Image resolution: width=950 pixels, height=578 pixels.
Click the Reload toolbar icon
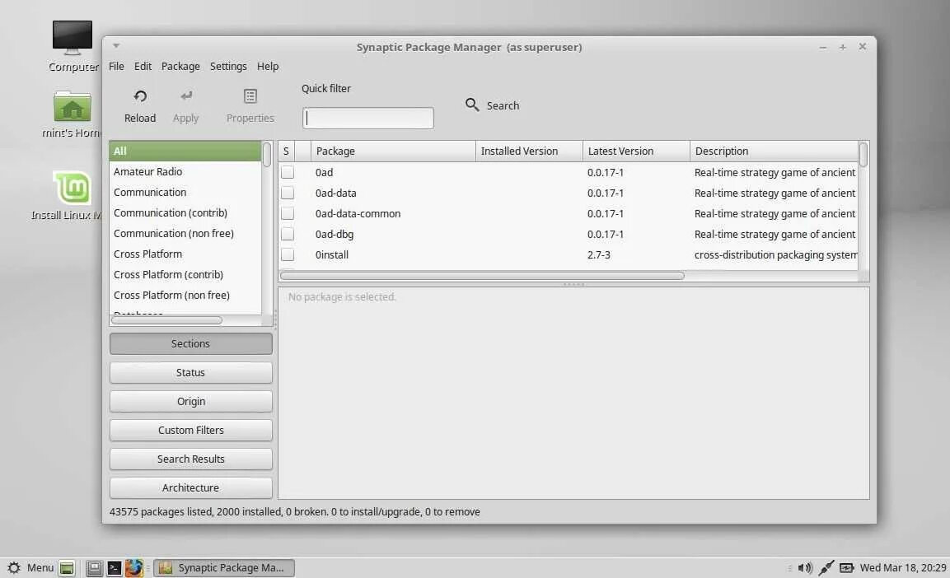[x=140, y=96]
